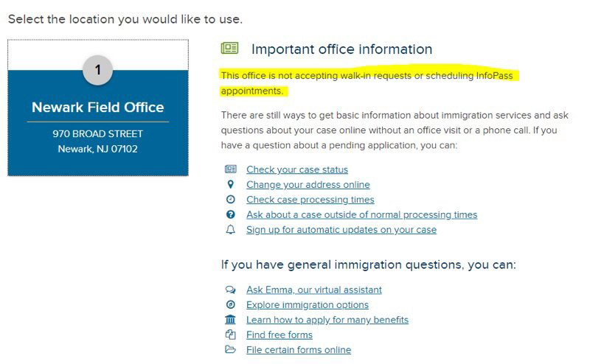Image resolution: width=590 pixels, height=364 pixels.
Task: Click the case status icon
Action: pyautogui.click(x=231, y=169)
